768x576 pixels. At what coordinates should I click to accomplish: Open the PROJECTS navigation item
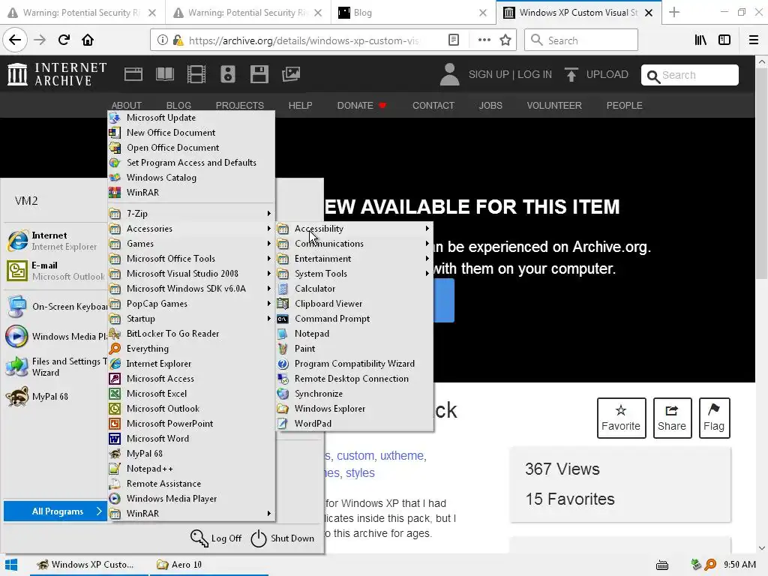pos(239,105)
